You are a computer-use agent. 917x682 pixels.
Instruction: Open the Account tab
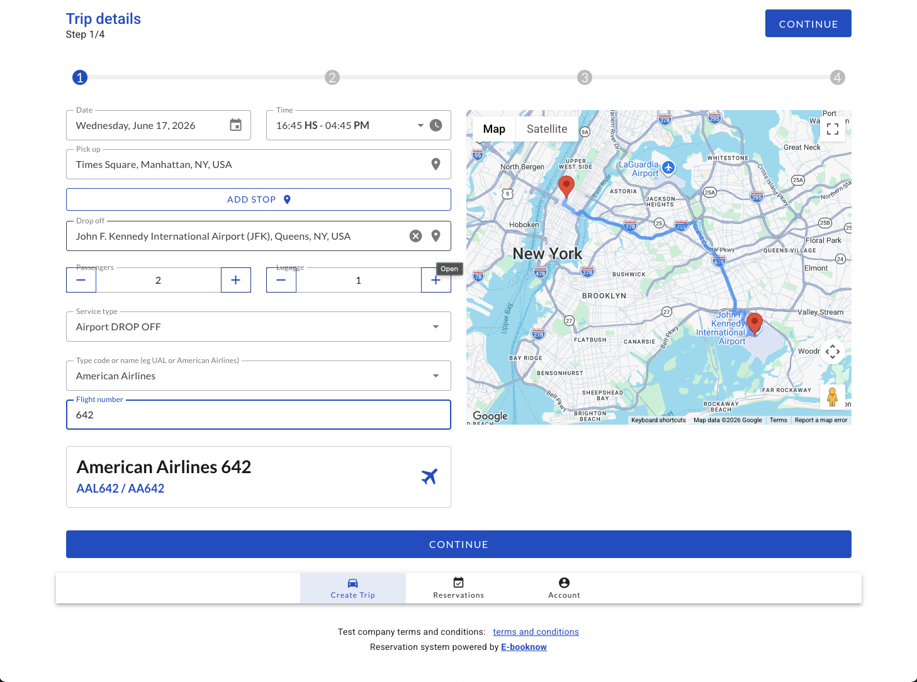coord(565,588)
